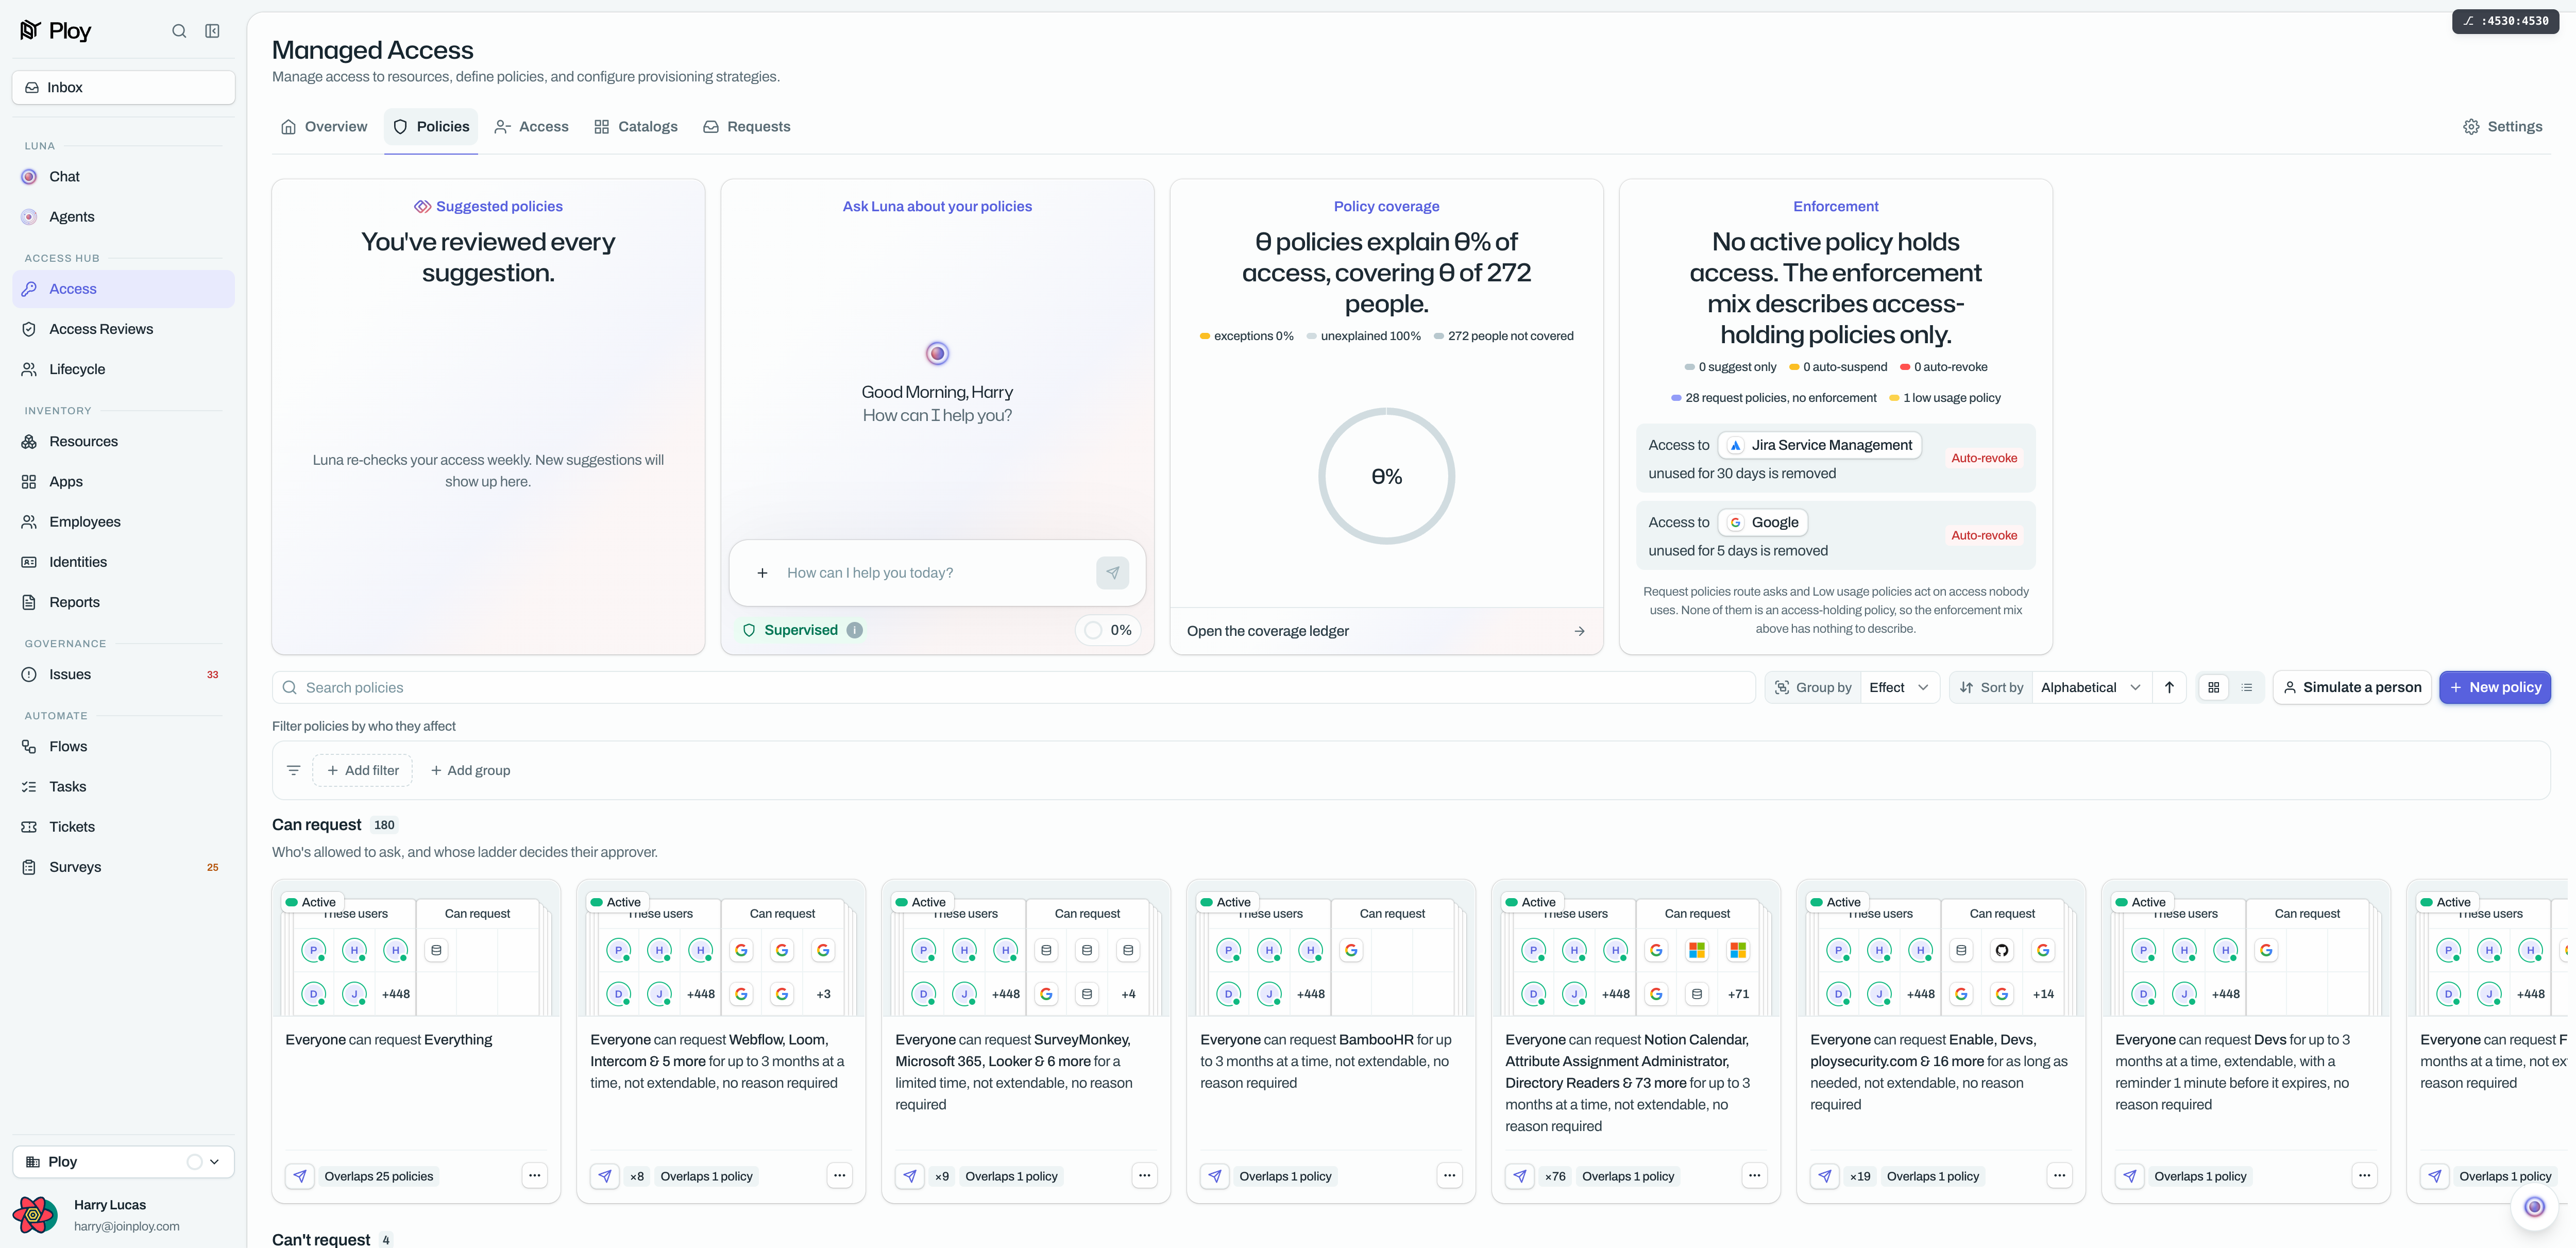Image resolution: width=2576 pixels, height=1248 pixels.
Task: Click the plus attach icon in Luna chat
Action: [762, 573]
